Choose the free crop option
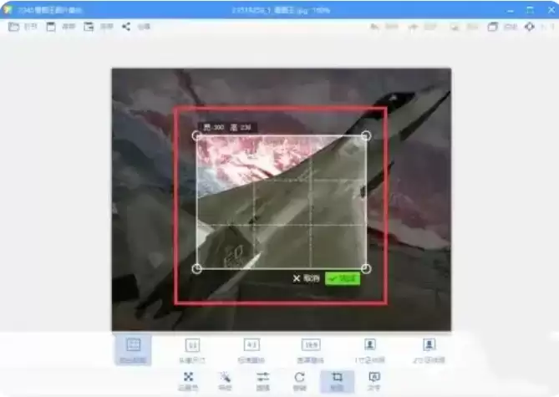The width and height of the screenshot is (559, 397). coord(133,350)
